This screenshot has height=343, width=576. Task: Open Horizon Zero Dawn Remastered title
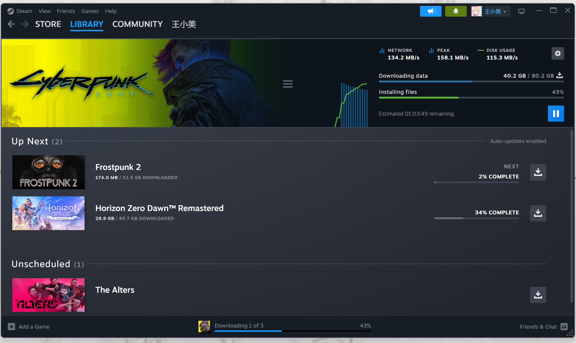(159, 208)
